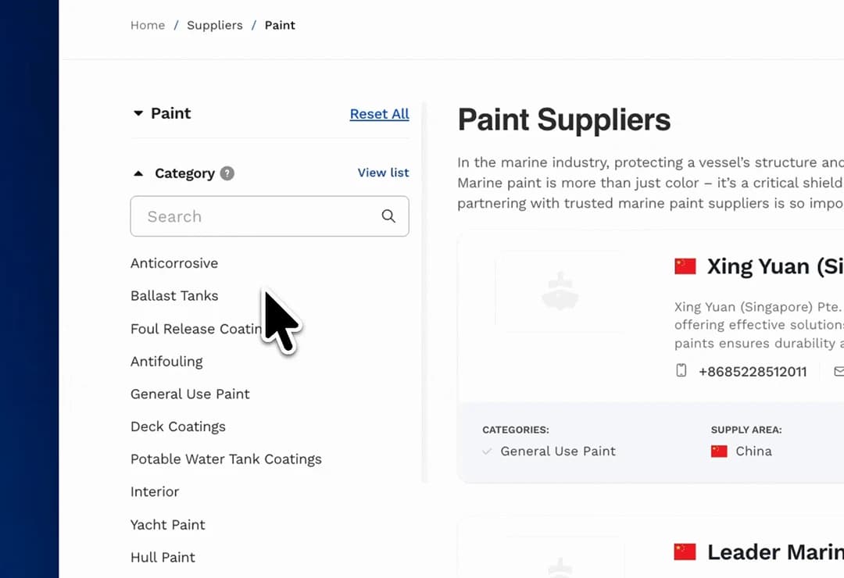The height and width of the screenshot is (578, 844).
Task: Go to Home breadcrumb
Action: pyautogui.click(x=148, y=25)
